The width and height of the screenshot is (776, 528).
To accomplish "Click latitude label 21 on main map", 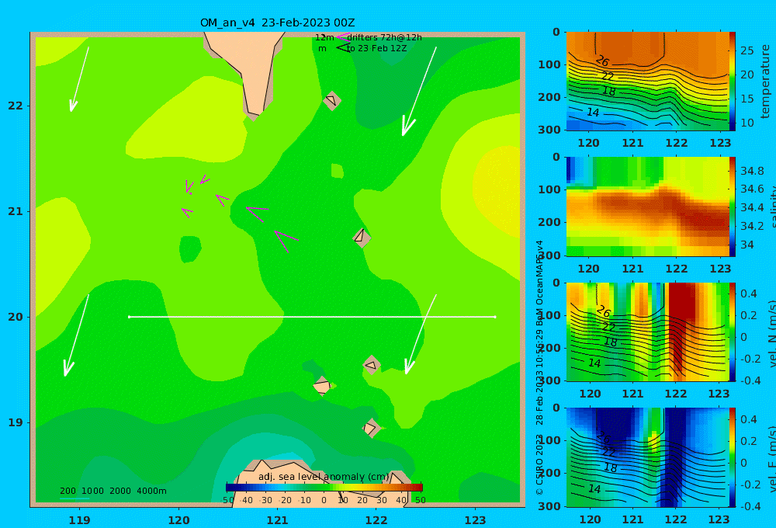I will pyautogui.click(x=16, y=211).
